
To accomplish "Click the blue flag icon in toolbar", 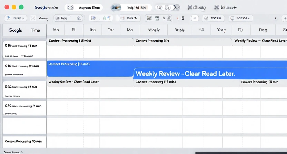I will [x=109, y=18].
